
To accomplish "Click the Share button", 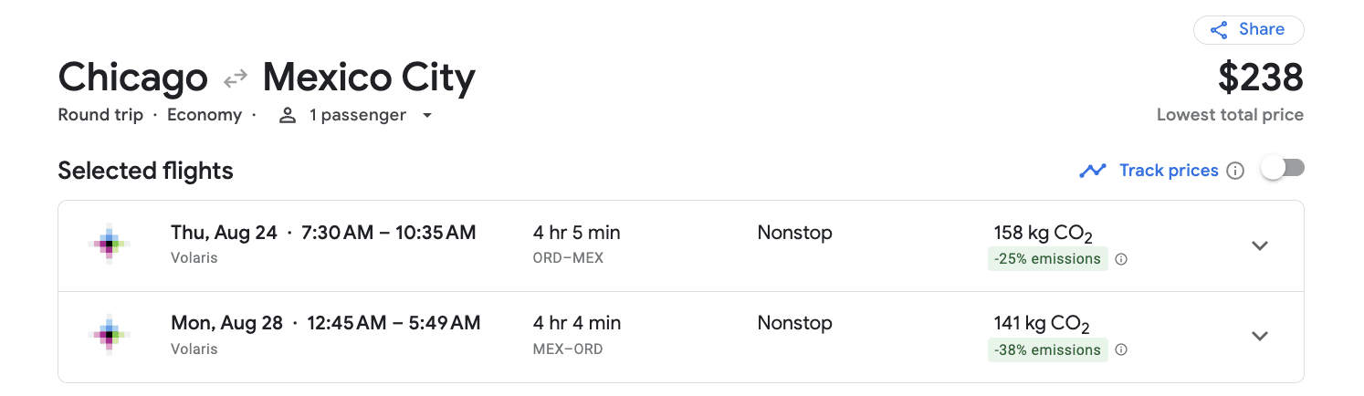I will (x=1248, y=30).
